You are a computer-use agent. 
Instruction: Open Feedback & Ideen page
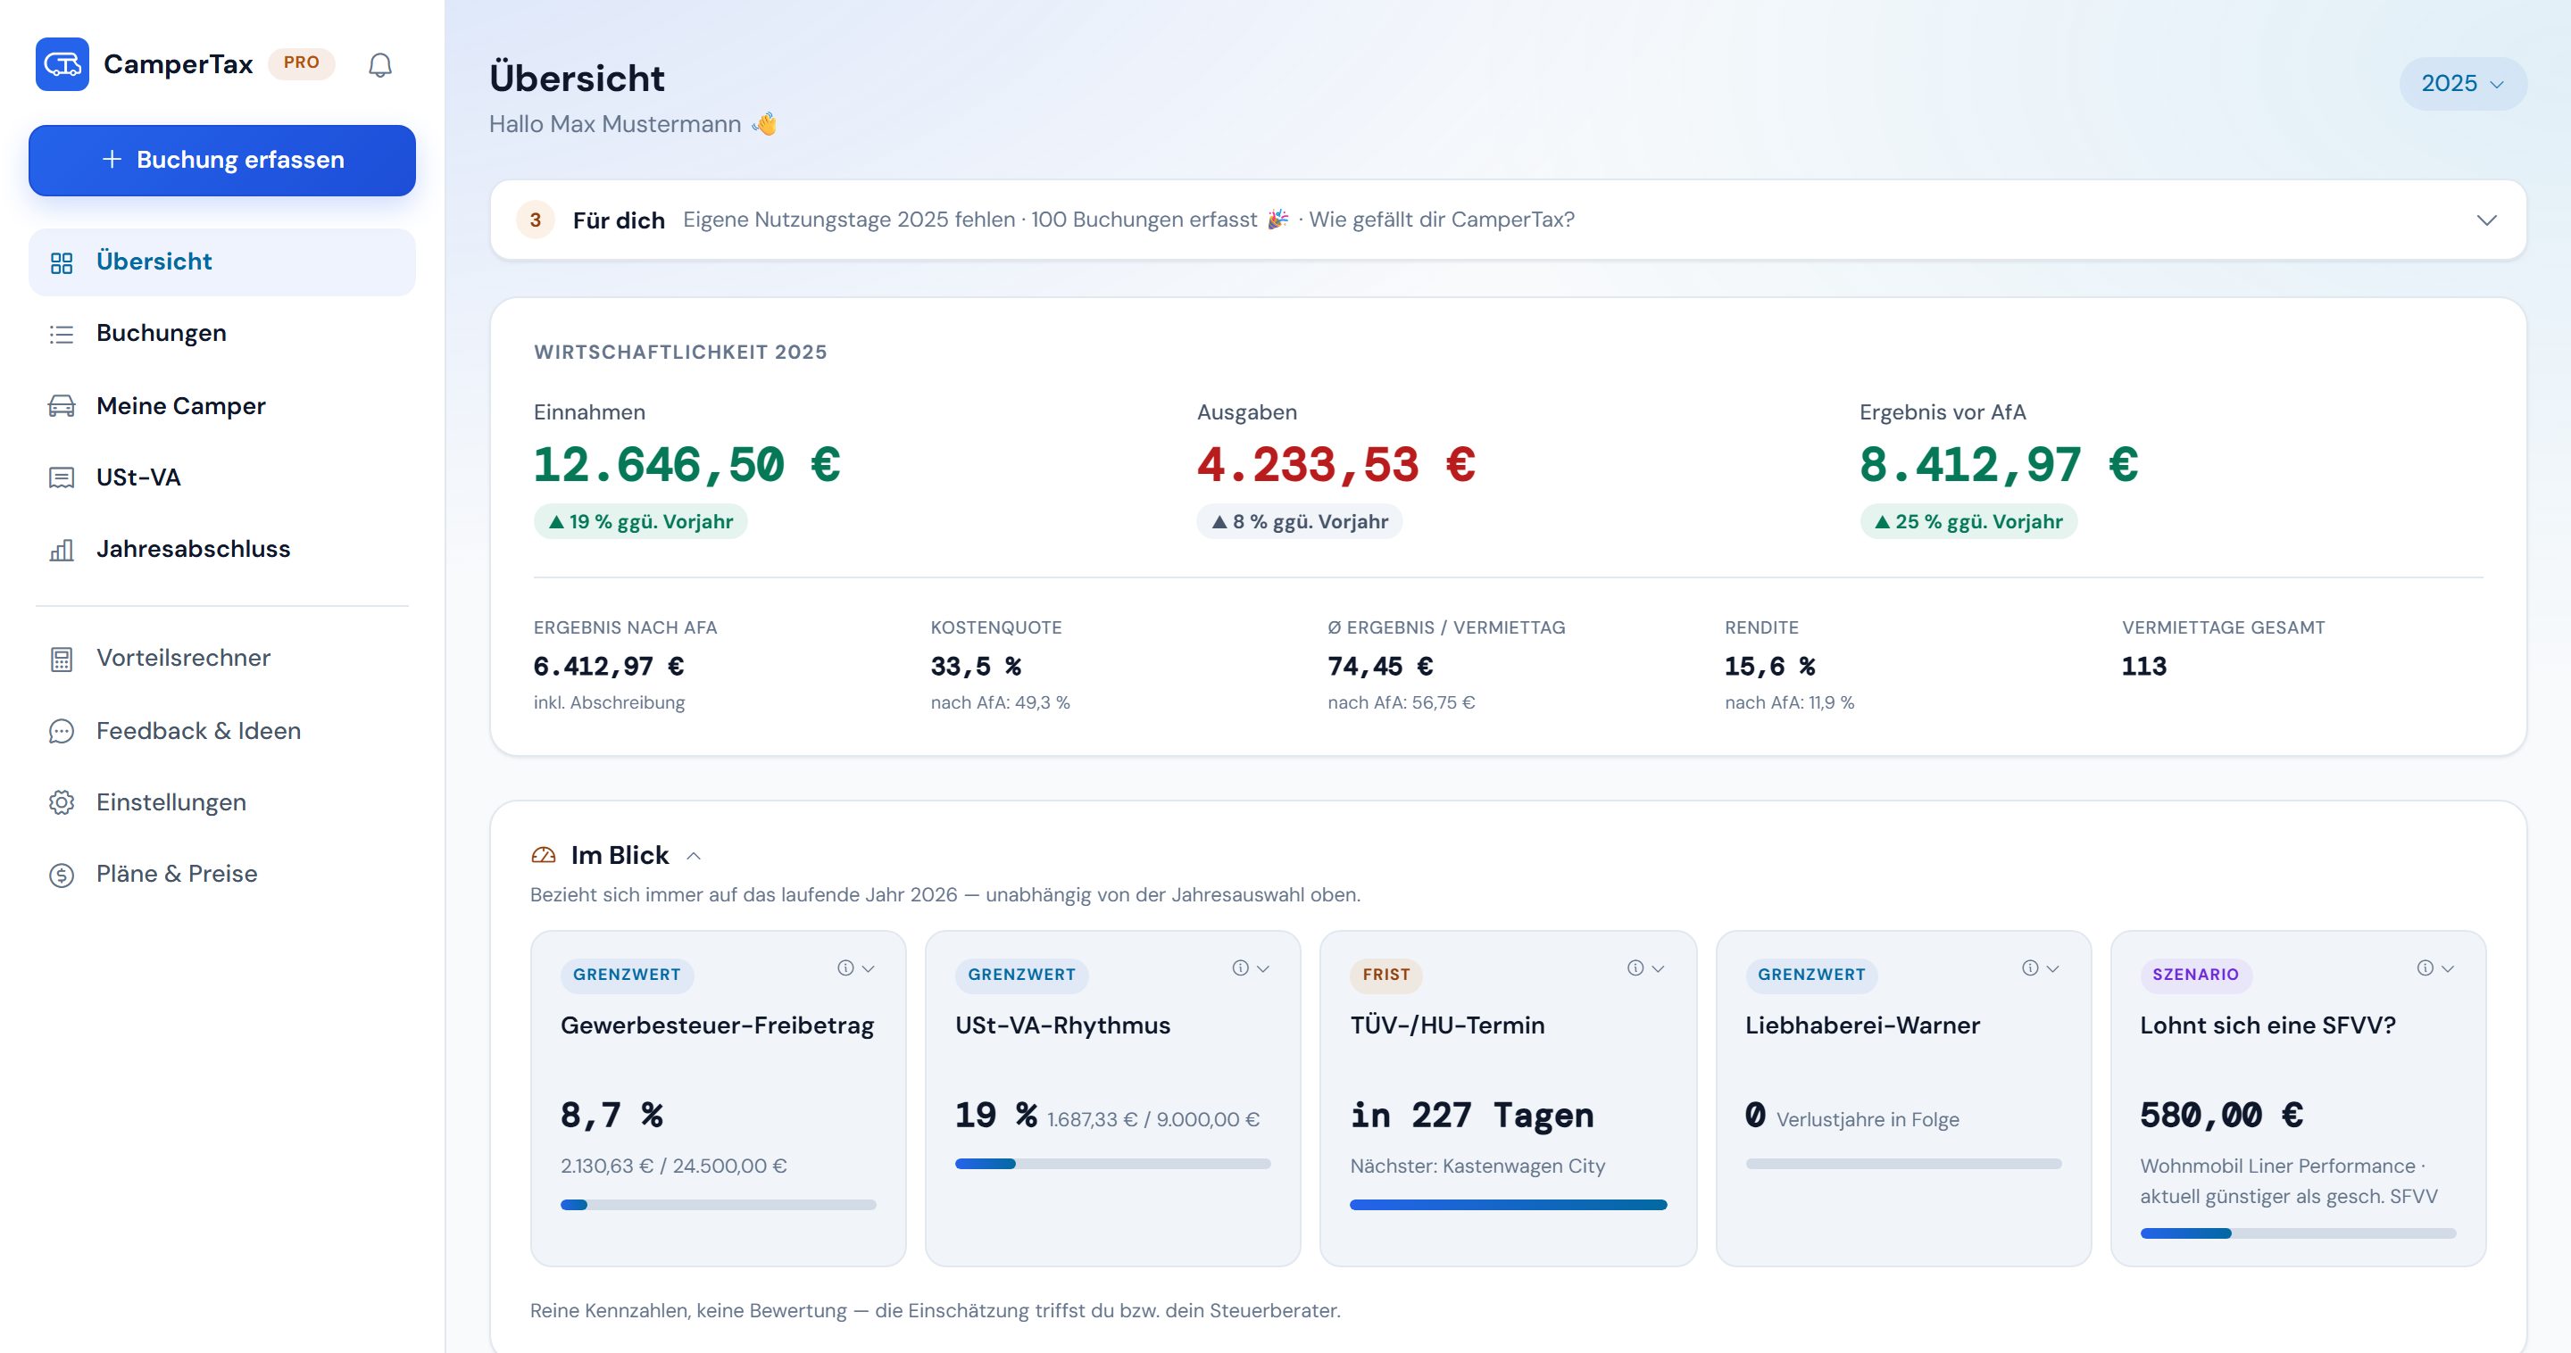221,731
